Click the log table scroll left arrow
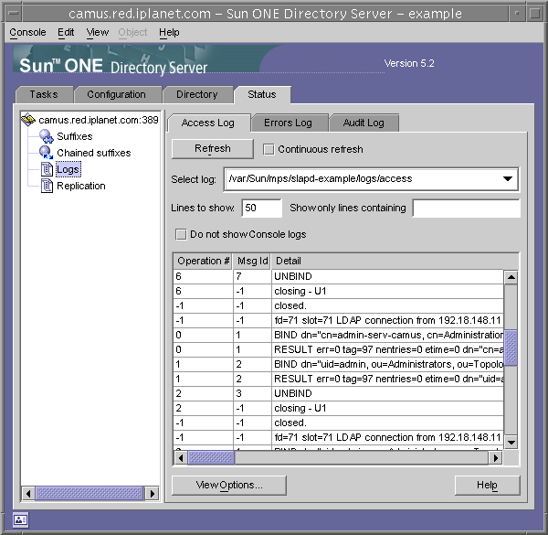Viewport: 548px width, 535px height. coord(181,457)
